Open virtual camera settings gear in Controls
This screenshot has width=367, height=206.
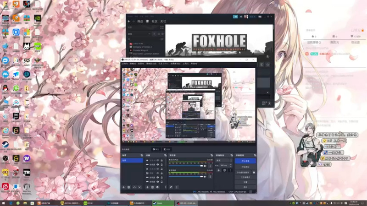click(254, 173)
